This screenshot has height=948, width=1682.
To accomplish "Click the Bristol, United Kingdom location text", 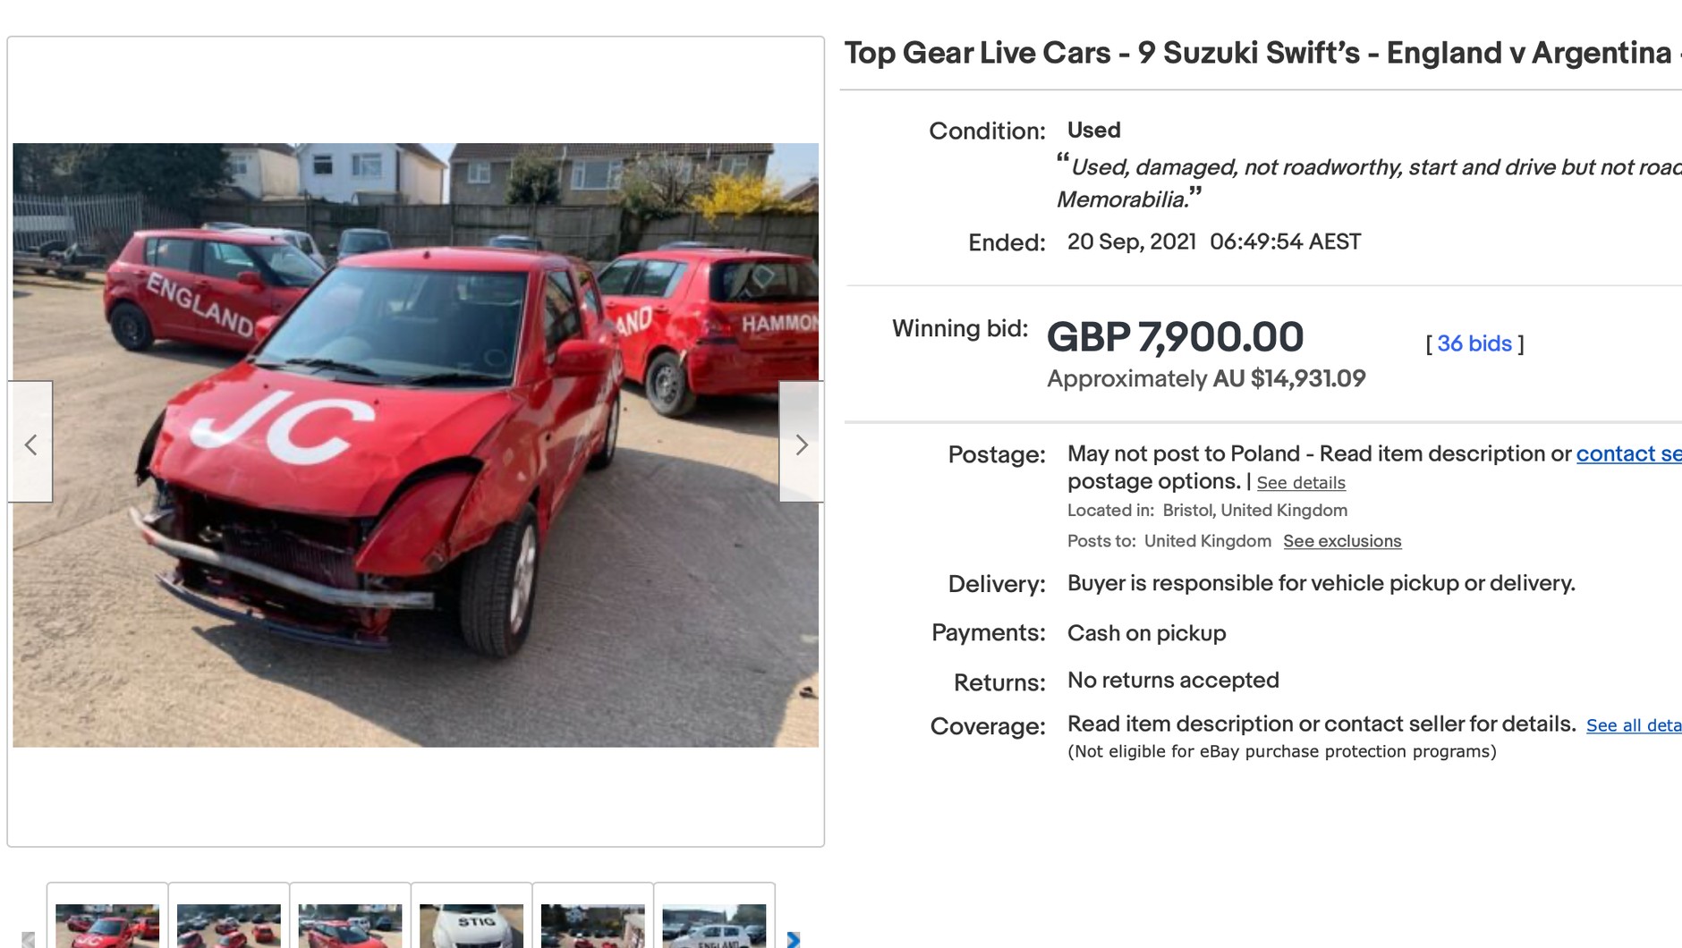I will 1254,510.
